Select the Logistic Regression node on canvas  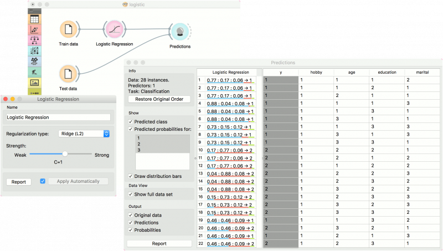113,29
